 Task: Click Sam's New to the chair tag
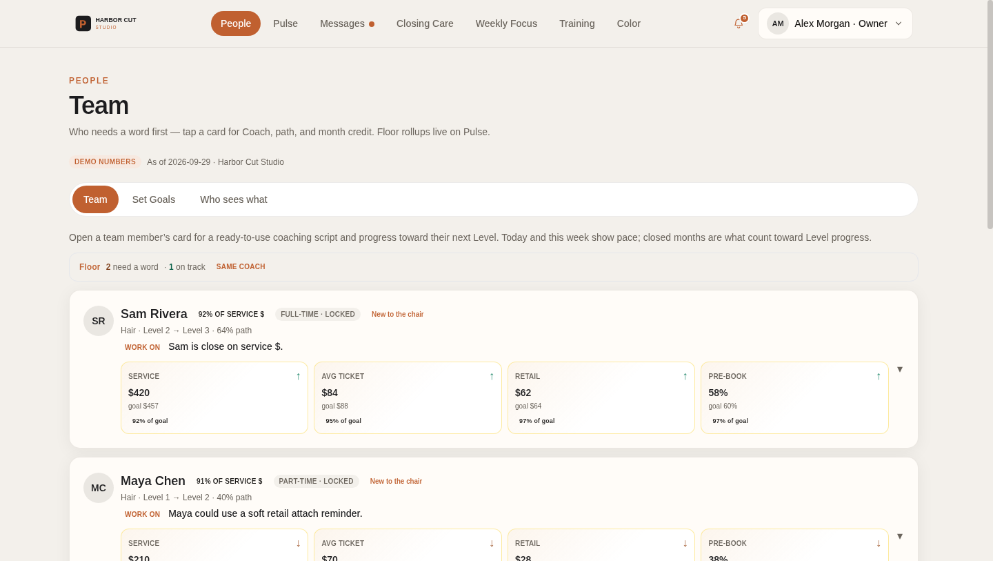[x=398, y=315]
